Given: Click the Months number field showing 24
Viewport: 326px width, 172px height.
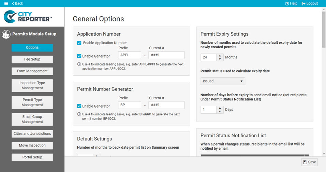Looking at the screenshot, I should coord(209,57).
